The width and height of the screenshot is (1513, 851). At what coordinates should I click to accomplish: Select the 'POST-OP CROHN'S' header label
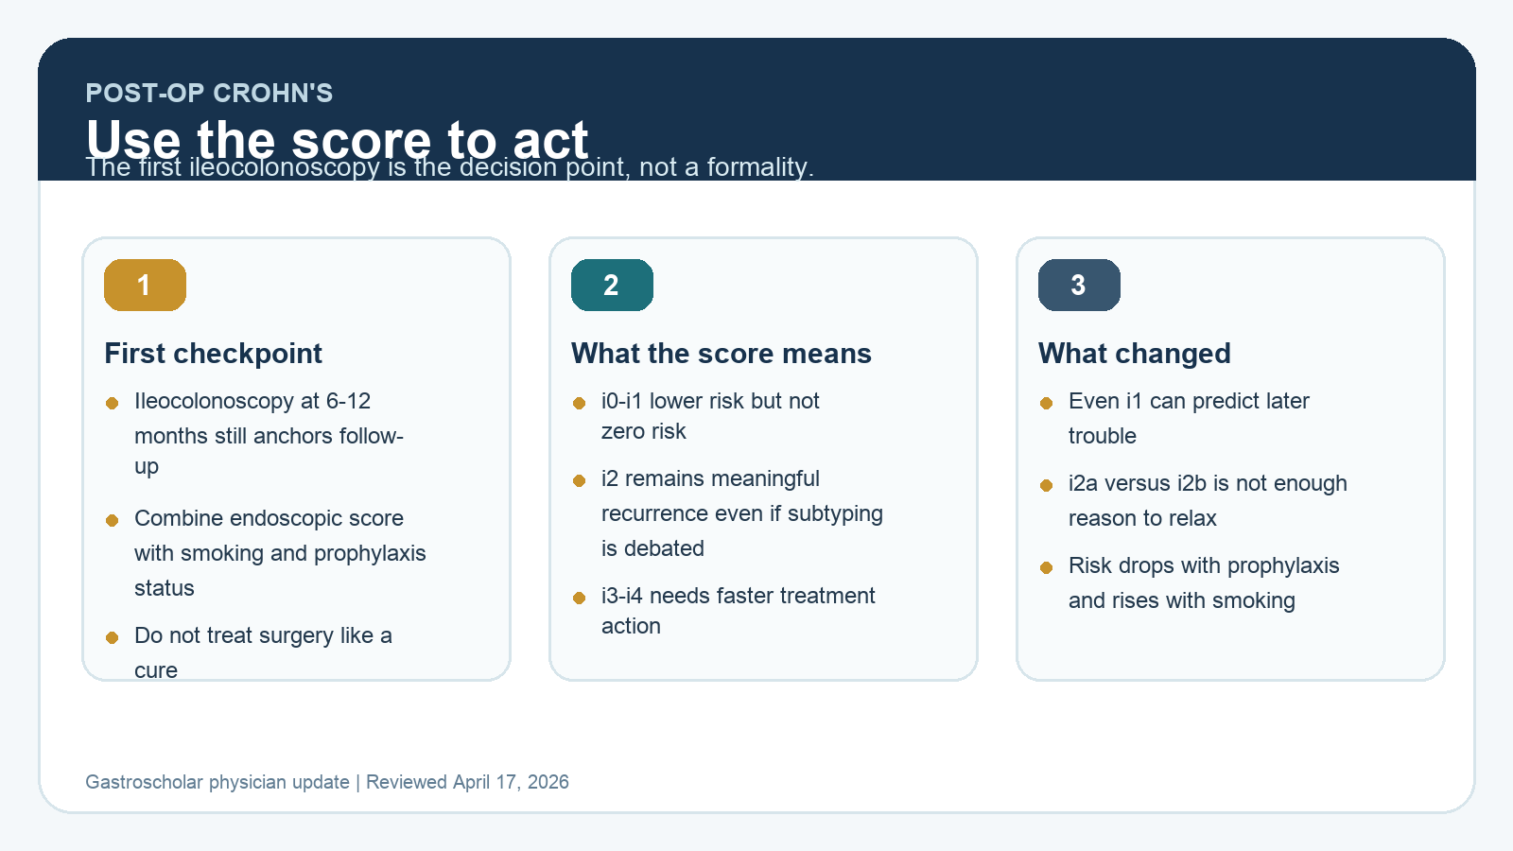209,93
